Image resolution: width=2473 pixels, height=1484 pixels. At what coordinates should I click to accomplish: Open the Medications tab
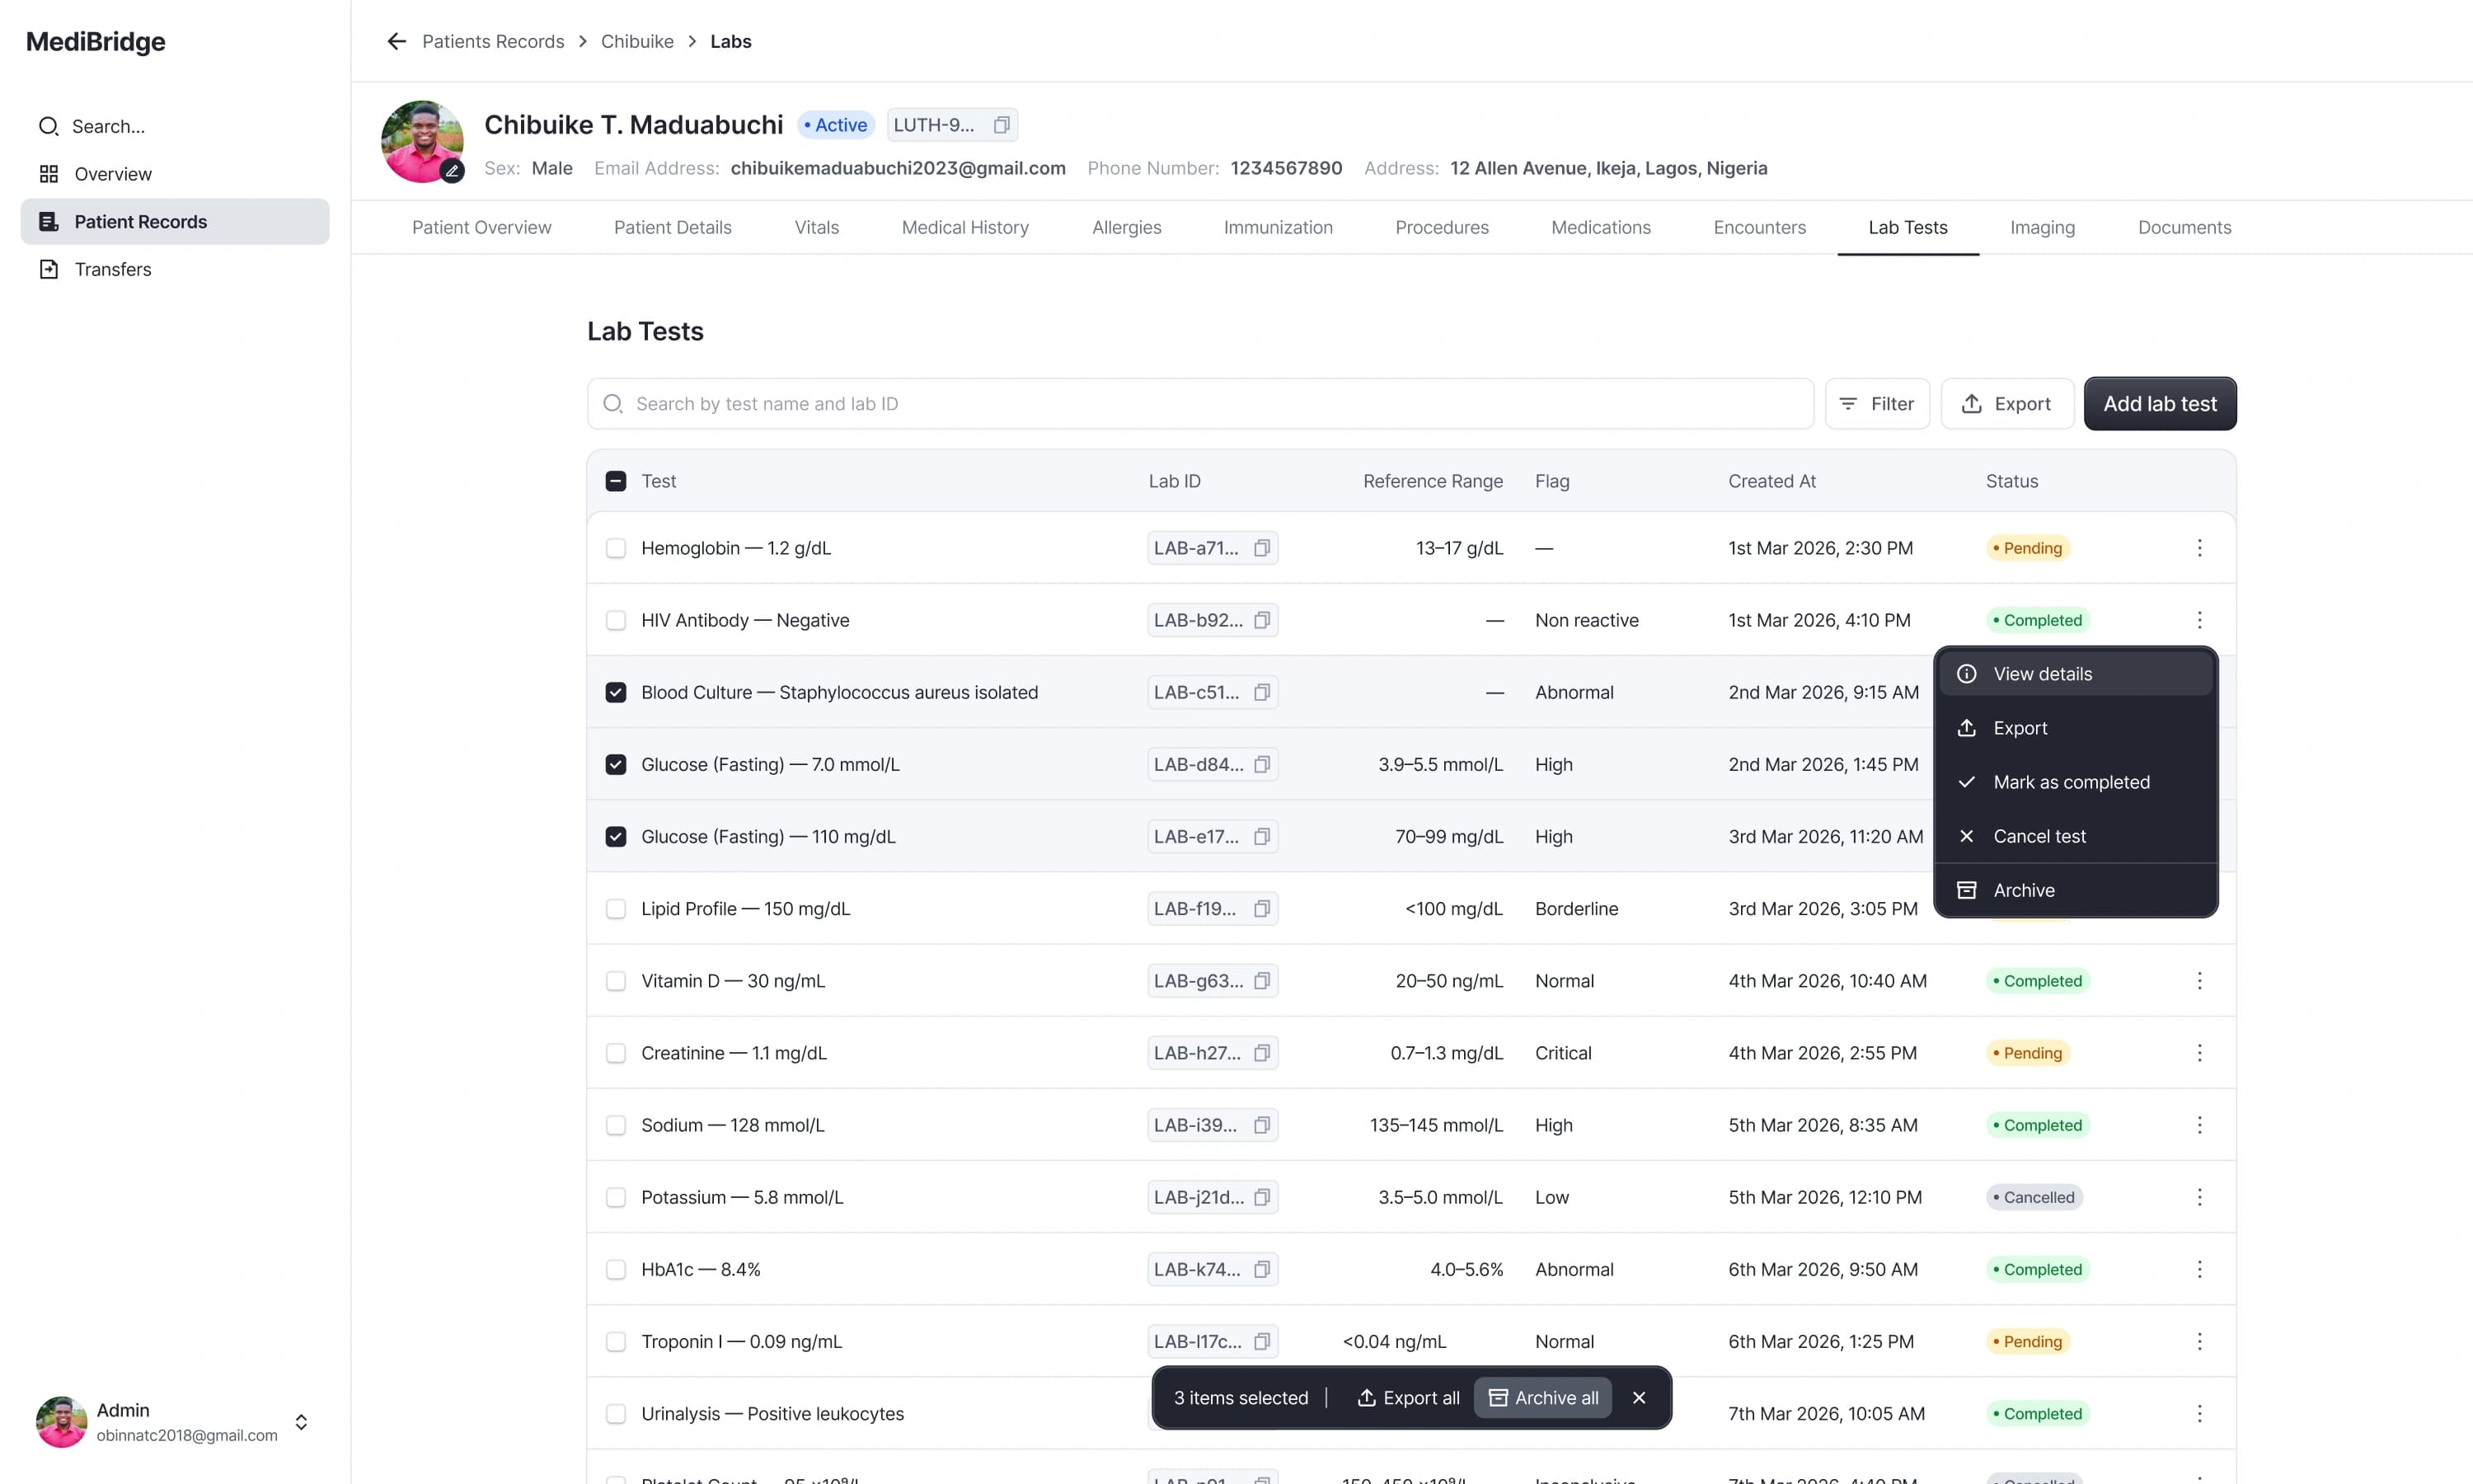tap(1600, 227)
